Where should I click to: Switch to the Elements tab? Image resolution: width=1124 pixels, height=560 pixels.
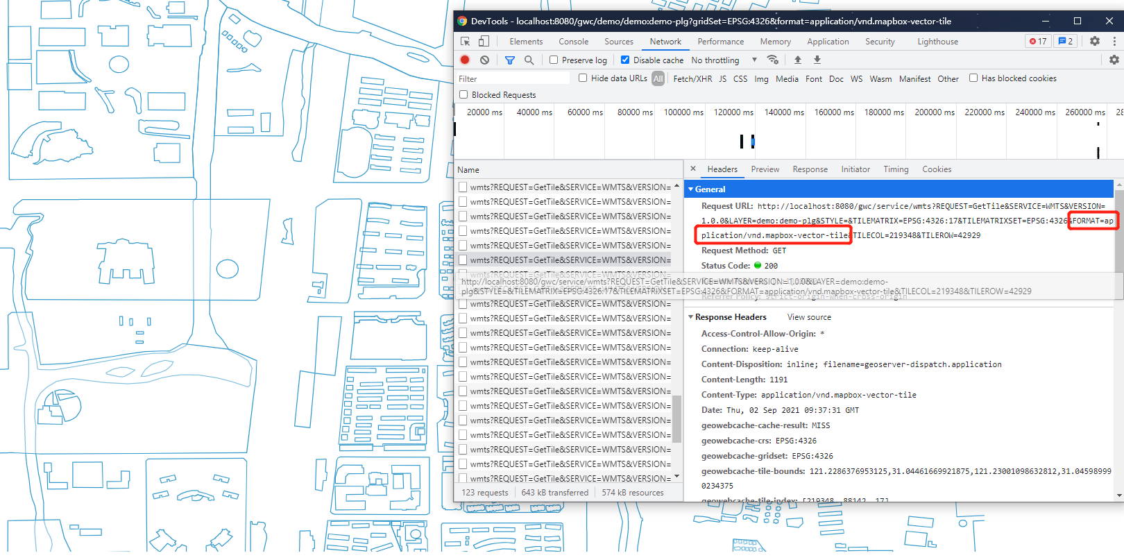coord(526,42)
